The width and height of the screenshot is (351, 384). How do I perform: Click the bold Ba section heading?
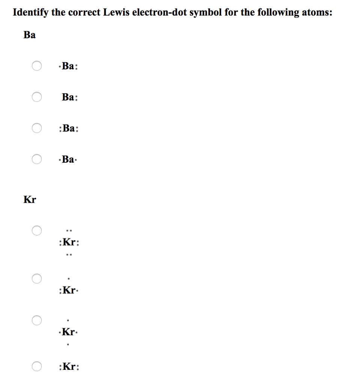pyautogui.click(x=29, y=35)
